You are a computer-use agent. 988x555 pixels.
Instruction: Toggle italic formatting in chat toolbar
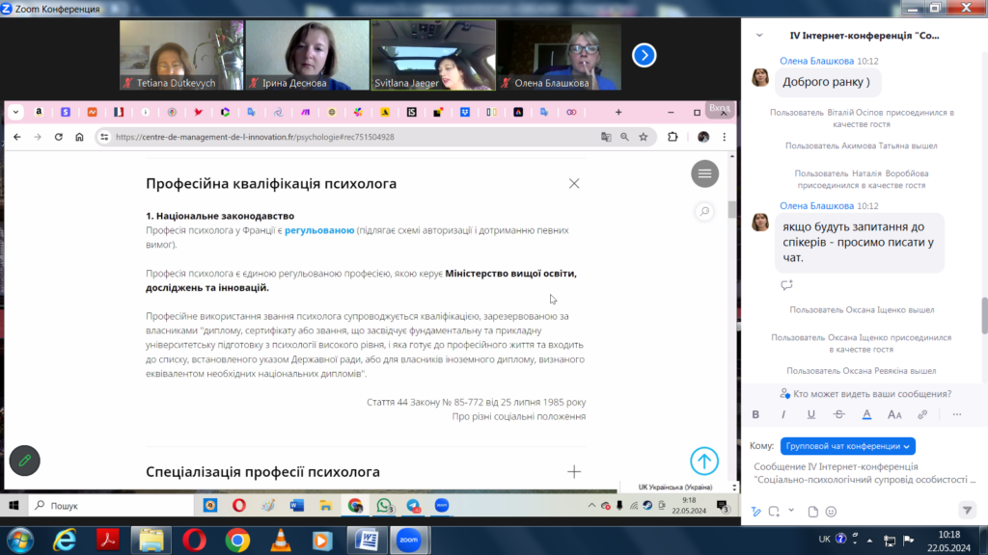[783, 414]
